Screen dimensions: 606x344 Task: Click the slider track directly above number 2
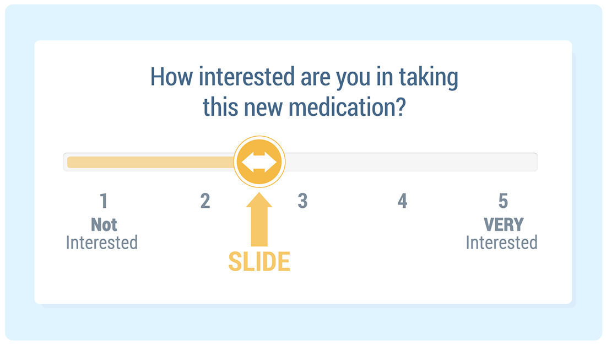click(x=205, y=162)
